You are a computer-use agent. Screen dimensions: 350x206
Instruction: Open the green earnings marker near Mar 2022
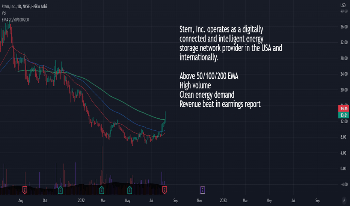[101, 190]
